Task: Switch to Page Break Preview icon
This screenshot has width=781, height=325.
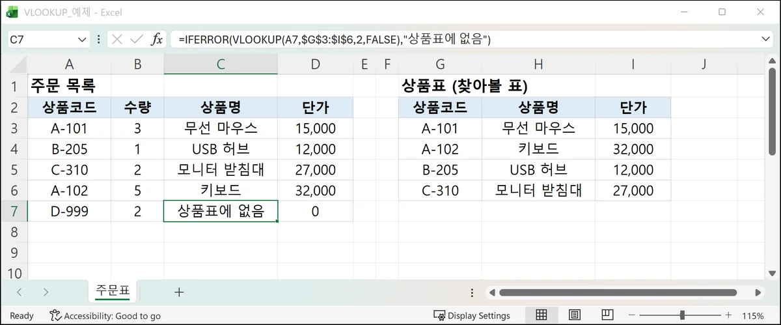Action: pyautogui.click(x=607, y=315)
